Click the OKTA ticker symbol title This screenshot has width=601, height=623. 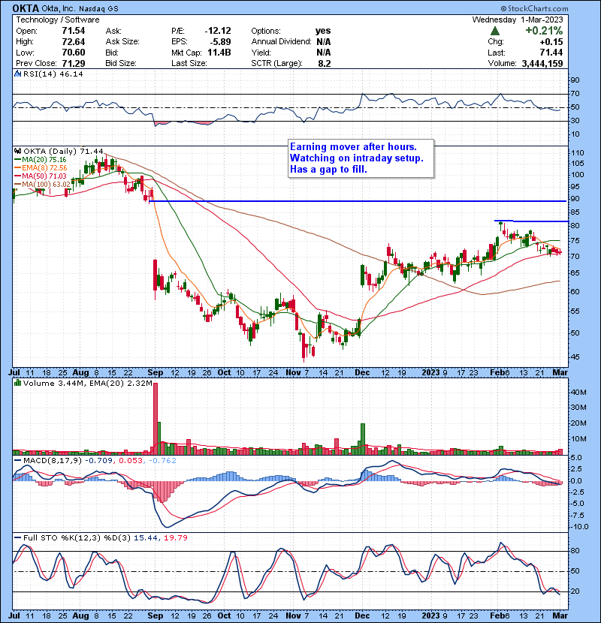[x=26, y=8]
